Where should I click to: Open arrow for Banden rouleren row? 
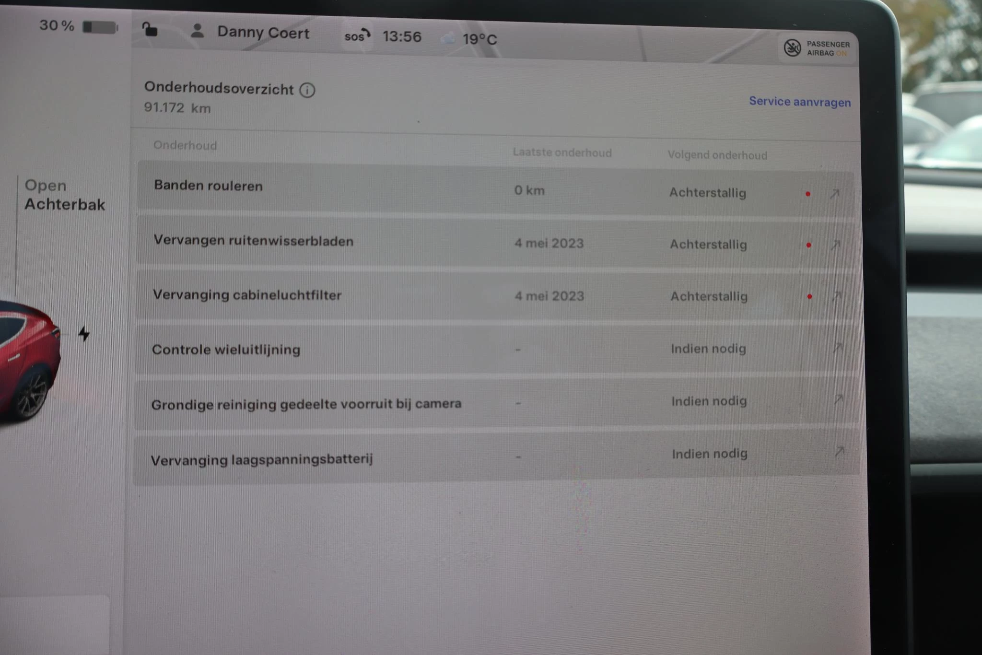tap(835, 194)
